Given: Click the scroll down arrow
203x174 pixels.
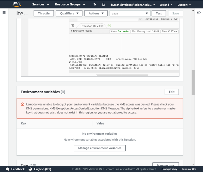Looking at the screenshot, I should (193, 164).
